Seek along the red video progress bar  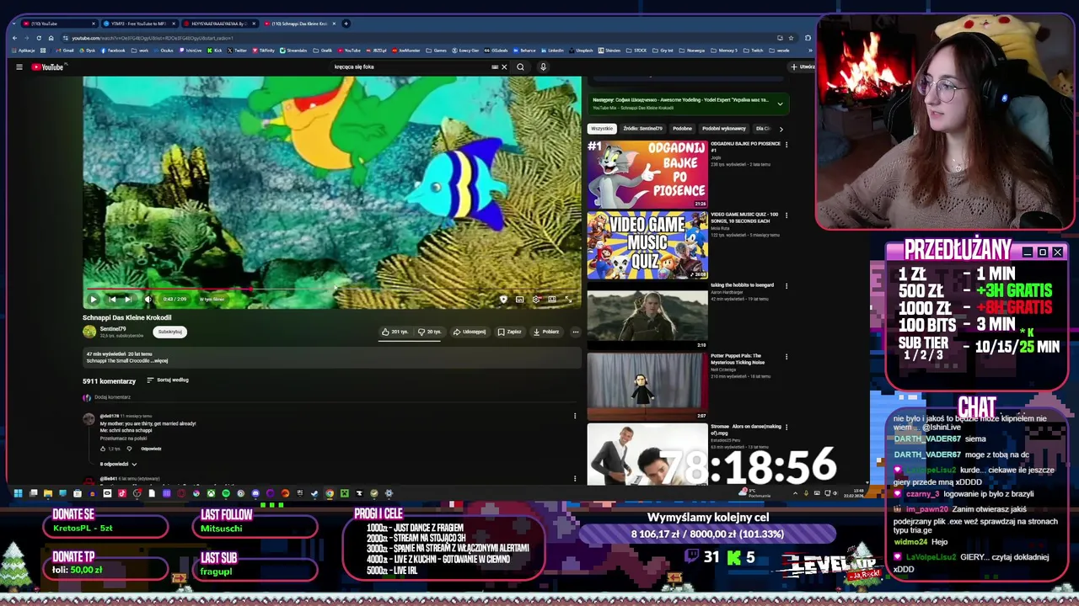[332, 289]
